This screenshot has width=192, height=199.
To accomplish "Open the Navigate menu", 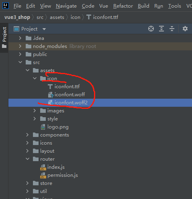I will 66,6.
